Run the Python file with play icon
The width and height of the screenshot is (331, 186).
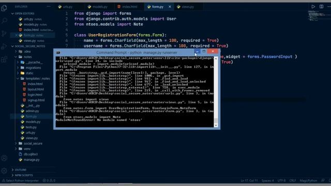click(313, 7)
